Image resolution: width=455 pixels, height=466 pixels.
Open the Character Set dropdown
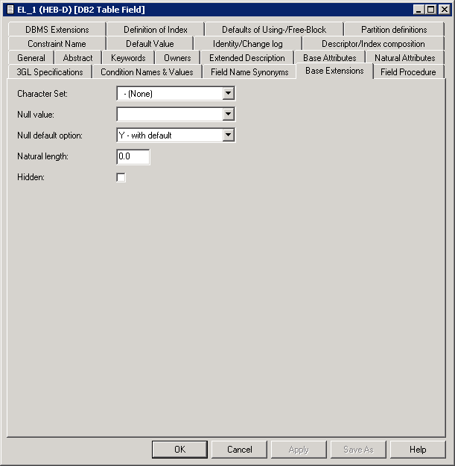(229, 94)
